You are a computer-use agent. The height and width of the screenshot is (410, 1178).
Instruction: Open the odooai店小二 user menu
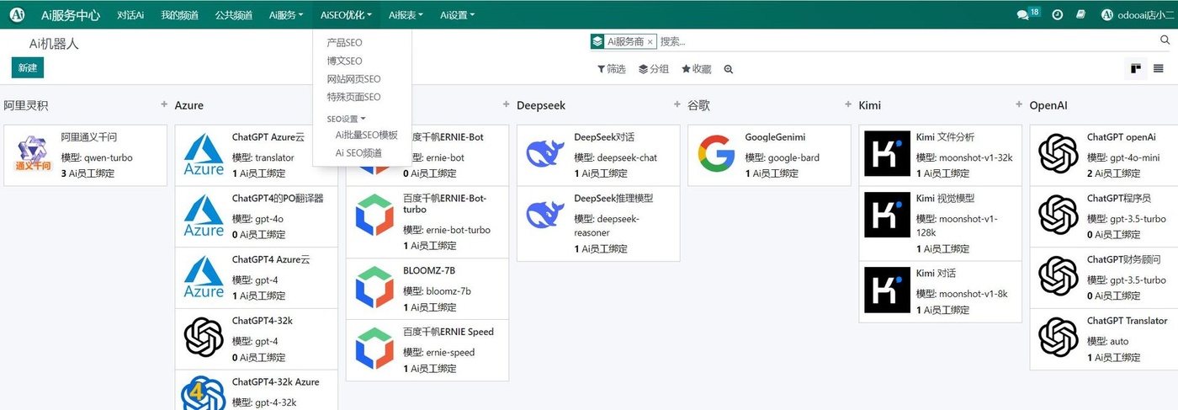(x=1138, y=14)
